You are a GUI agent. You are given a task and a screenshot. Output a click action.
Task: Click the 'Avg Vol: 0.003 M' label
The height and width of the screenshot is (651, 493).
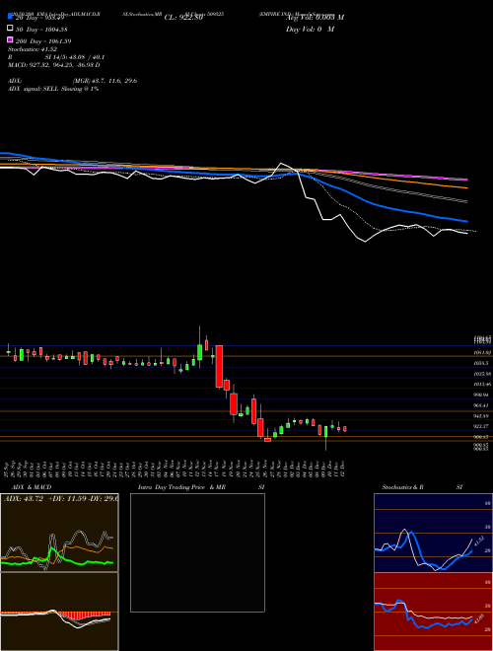[315, 18]
